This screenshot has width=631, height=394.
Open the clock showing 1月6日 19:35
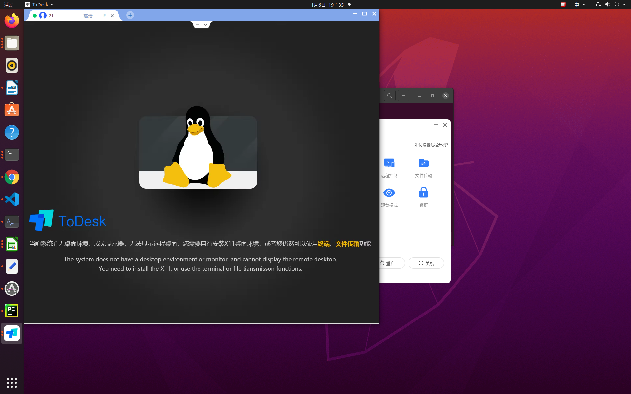coord(327,5)
